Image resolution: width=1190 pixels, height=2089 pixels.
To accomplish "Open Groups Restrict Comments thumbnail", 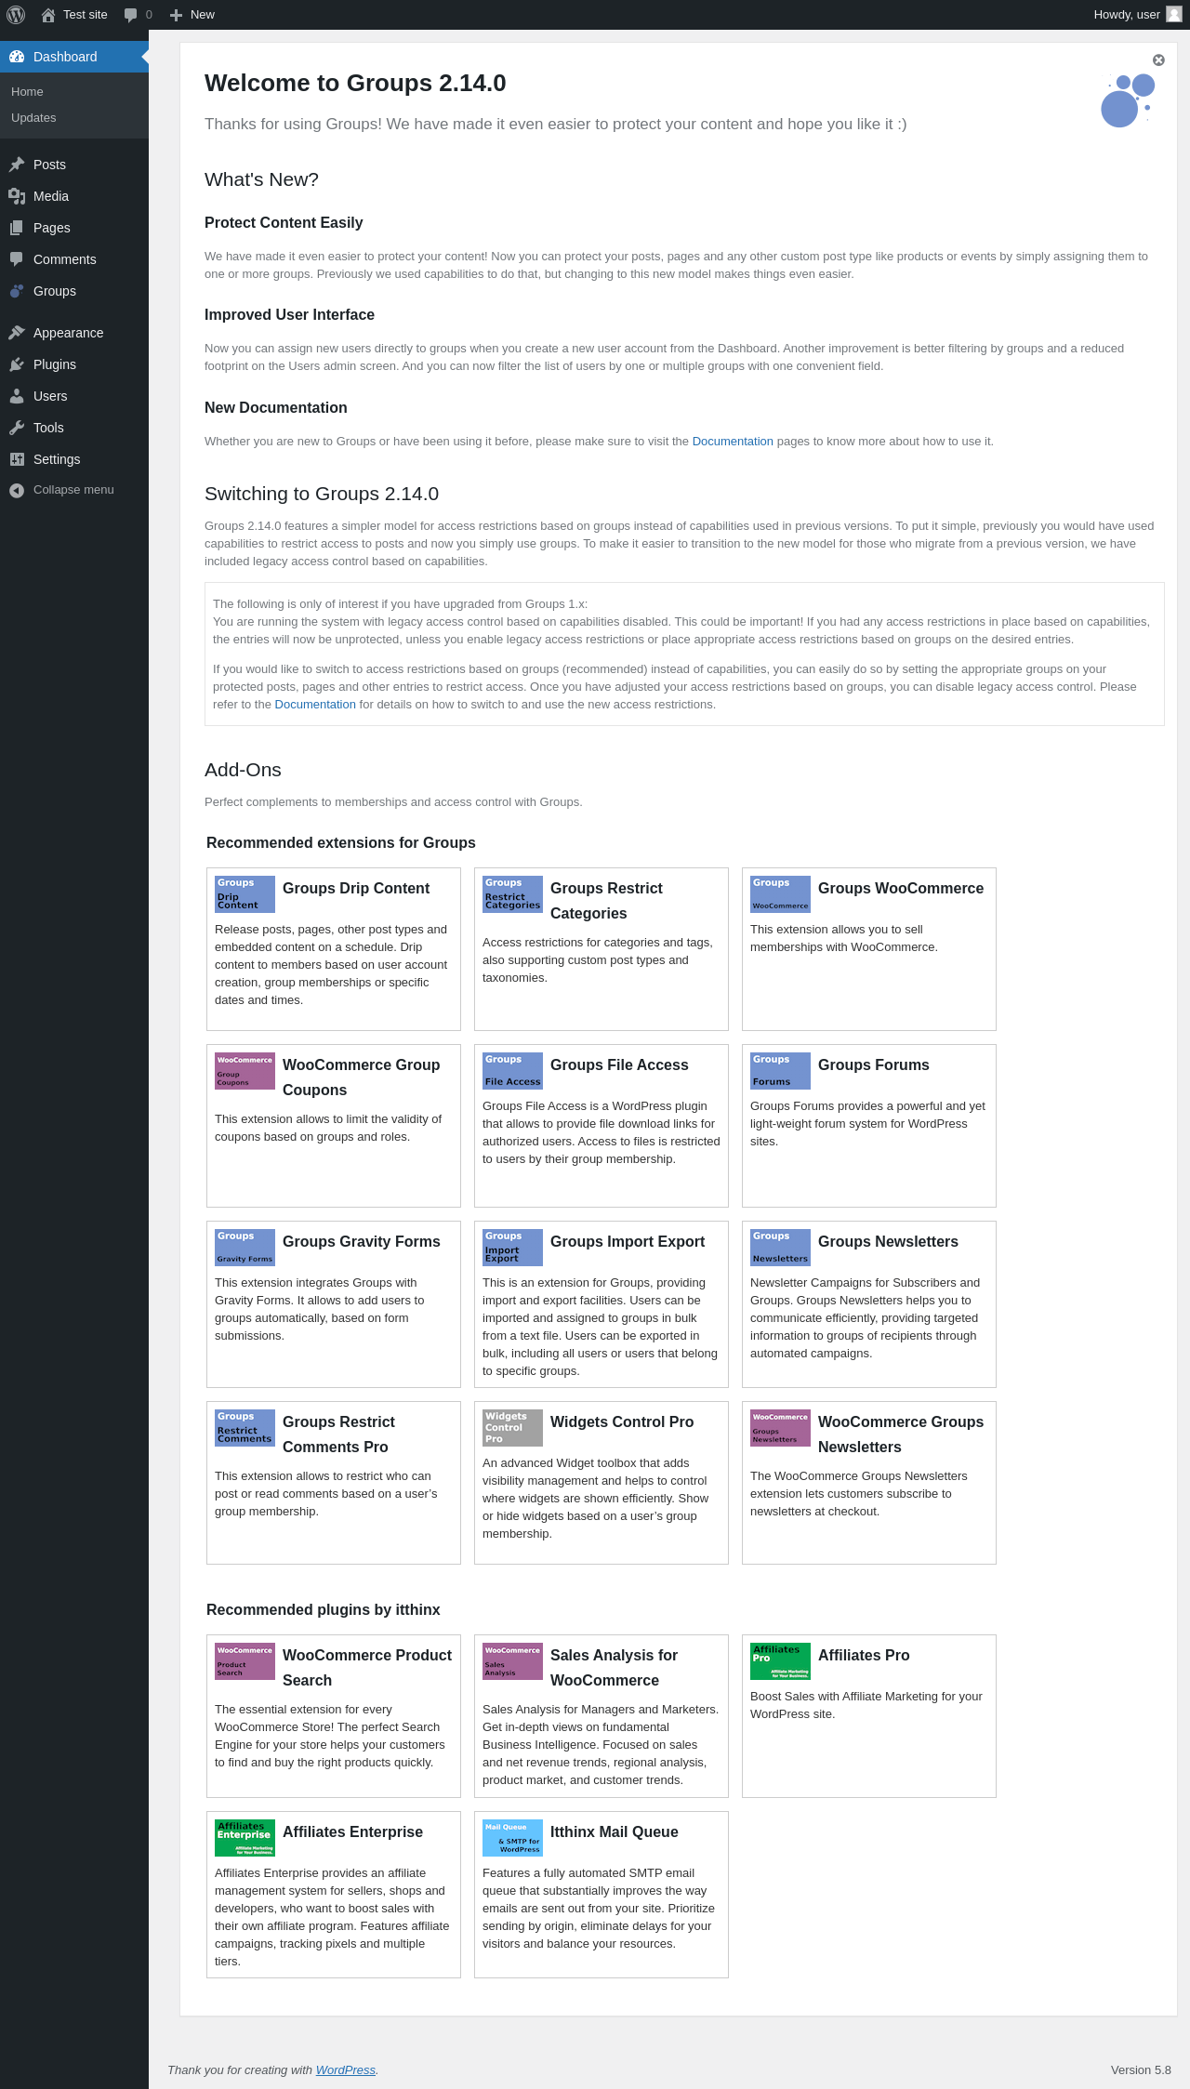I will 245,1428.
